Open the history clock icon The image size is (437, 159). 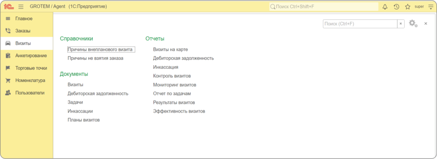(x=396, y=7)
